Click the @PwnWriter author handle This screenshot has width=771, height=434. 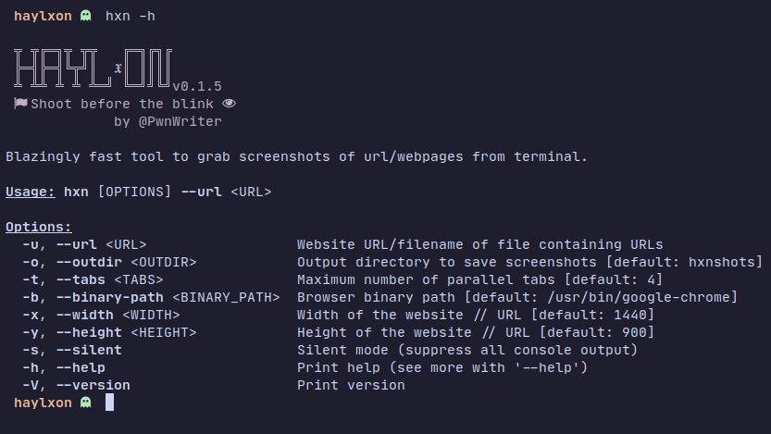point(180,121)
